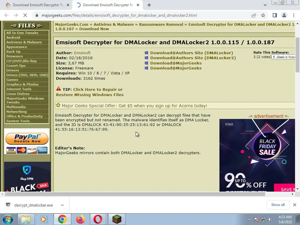This screenshot has width=300, height=225.
Task: Open the Chrome profile avatar
Action: 284,15
